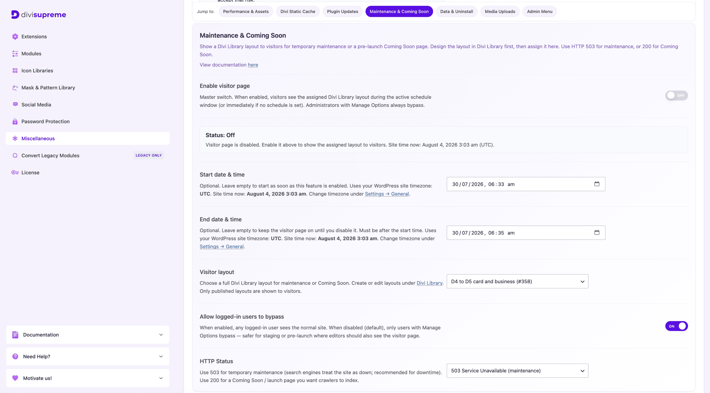Image resolution: width=710 pixels, height=393 pixels.
Task: Click the Start date & time input field
Action: point(526,184)
